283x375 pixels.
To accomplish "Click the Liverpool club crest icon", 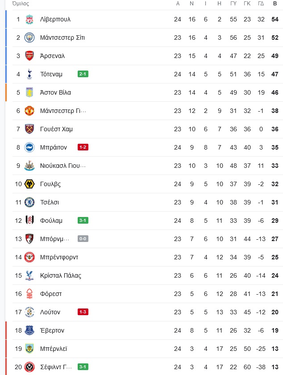I will tap(29, 19).
